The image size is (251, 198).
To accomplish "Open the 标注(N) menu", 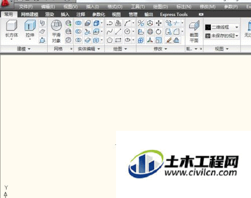I will point(184,7).
